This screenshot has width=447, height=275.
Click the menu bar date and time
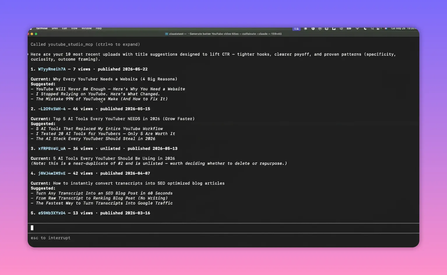(403, 28)
